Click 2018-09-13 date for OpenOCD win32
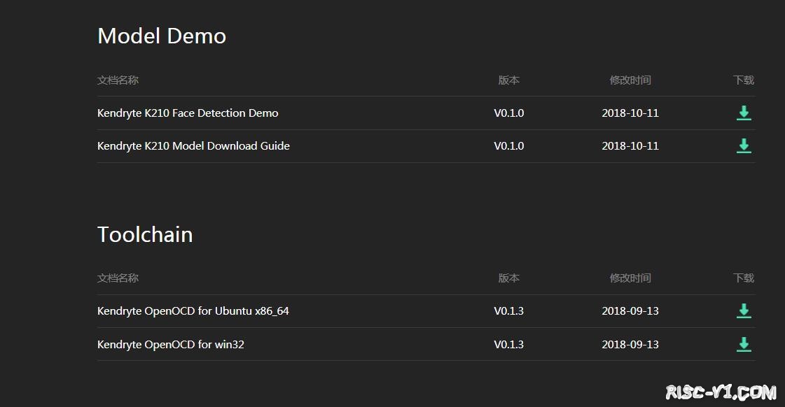This screenshot has width=785, height=407. [x=630, y=344]
